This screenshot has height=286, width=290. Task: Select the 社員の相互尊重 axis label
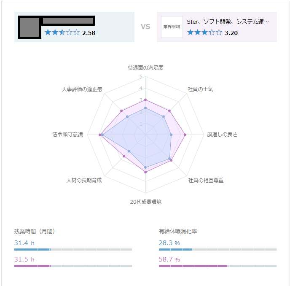point(206,181)
